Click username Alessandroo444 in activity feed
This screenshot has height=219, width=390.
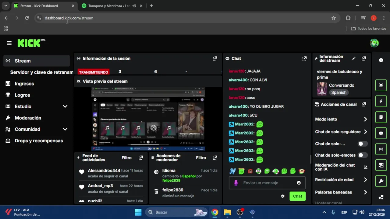(104, 171)
